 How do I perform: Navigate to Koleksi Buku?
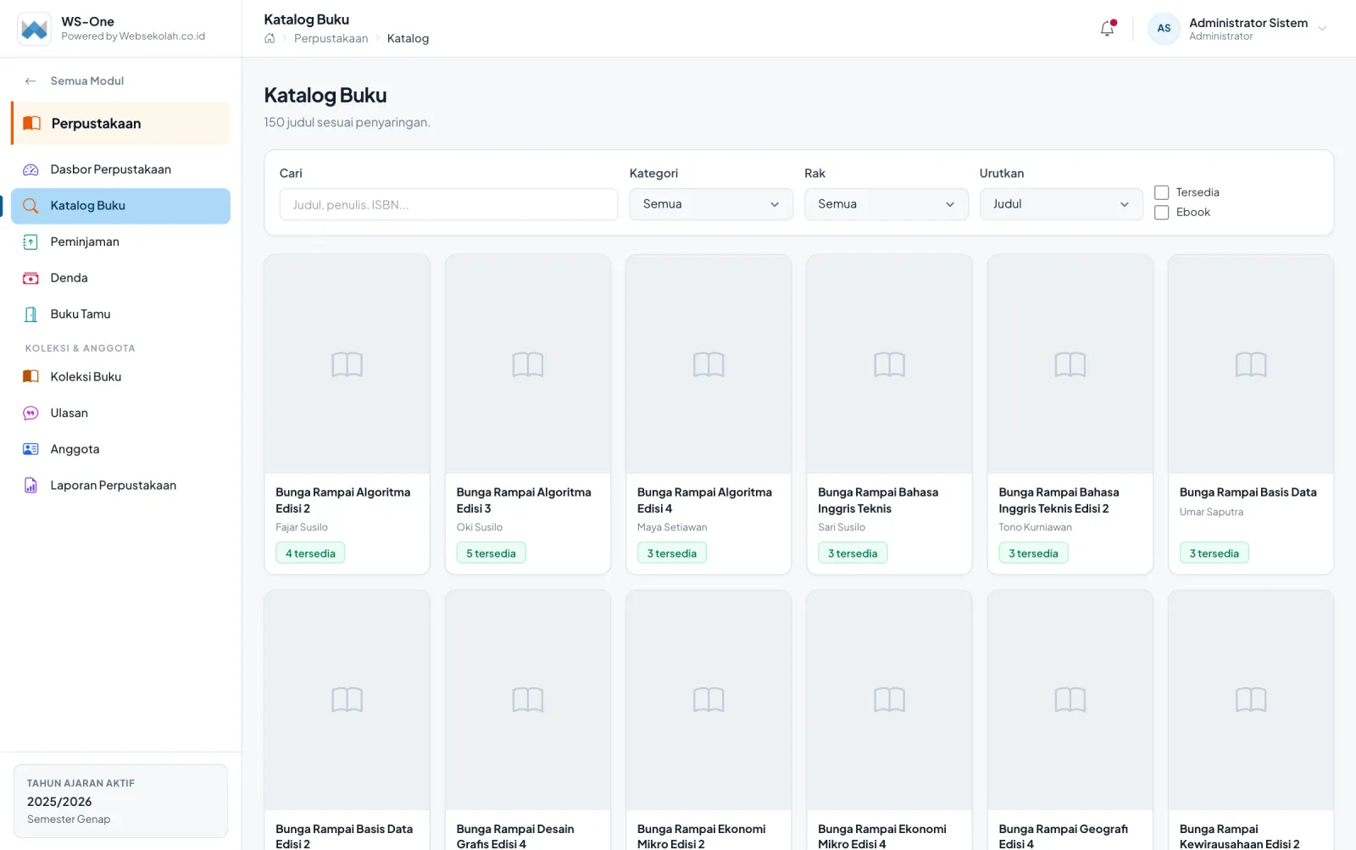120,377
